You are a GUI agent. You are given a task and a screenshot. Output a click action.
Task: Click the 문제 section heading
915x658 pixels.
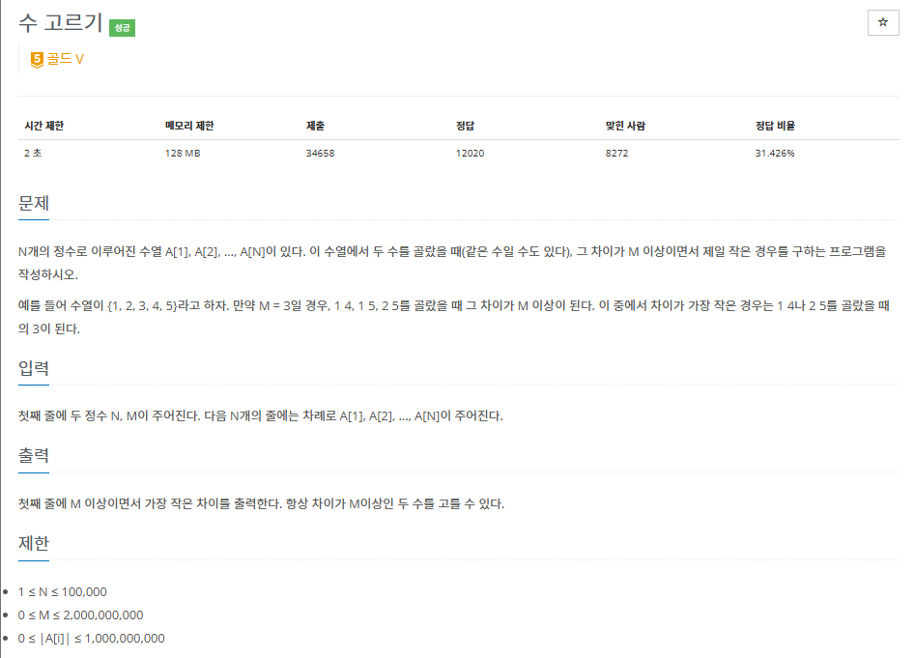(34, 203)
